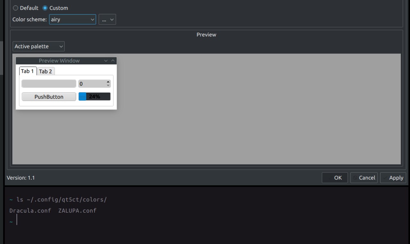
Task: Click the Preview Window title bar
Action: coord(66,61)
